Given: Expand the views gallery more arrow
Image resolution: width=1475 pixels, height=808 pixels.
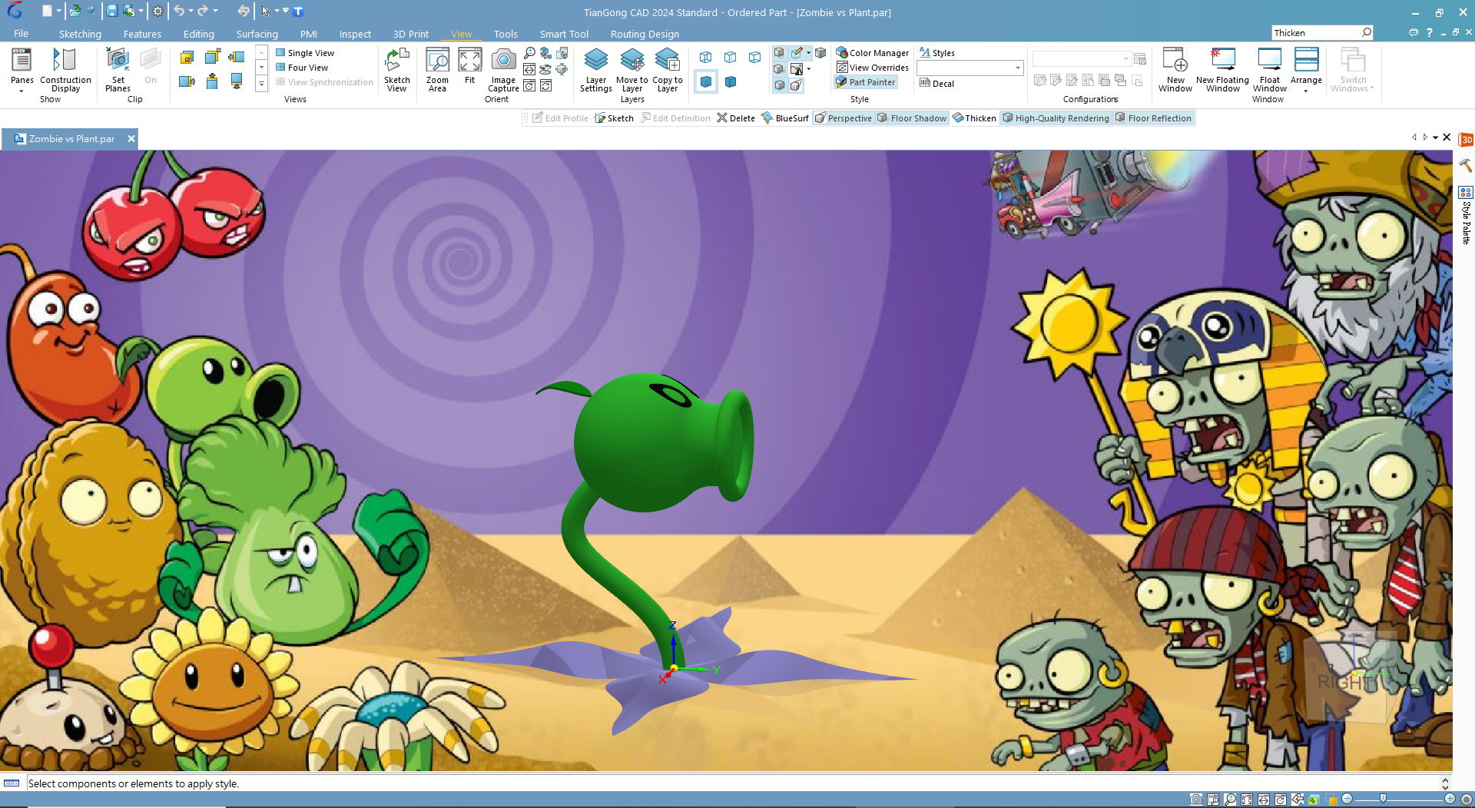Looking at the screenshot, I should click(x=261, y=84).
